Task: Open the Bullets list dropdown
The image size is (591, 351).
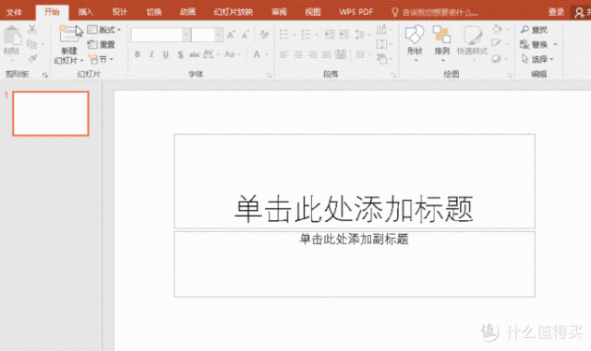Action: (295, 35)
